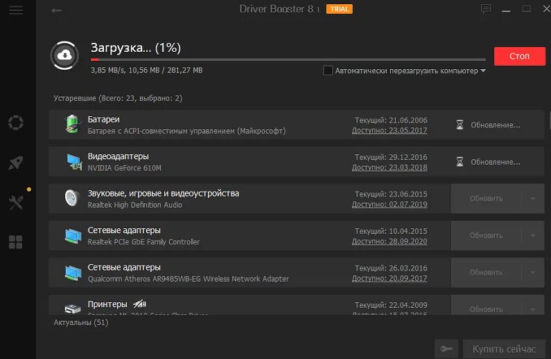
Task: Click Обновить for Qualcomm Atheros wireless adapter
Action: (x=487, y=273)
